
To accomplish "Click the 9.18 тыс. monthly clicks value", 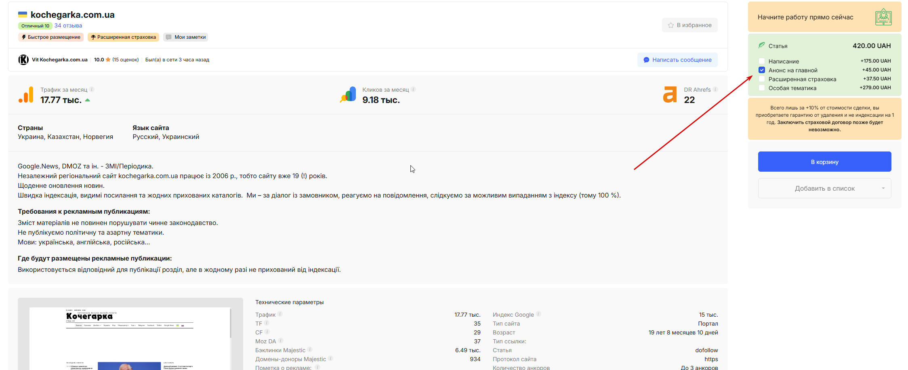I will click(381, 100).
